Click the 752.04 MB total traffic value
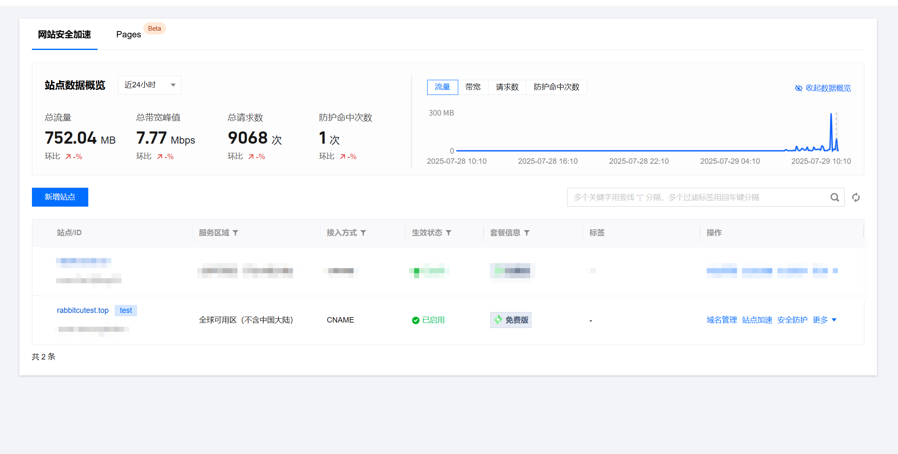 tap(80, 138)
